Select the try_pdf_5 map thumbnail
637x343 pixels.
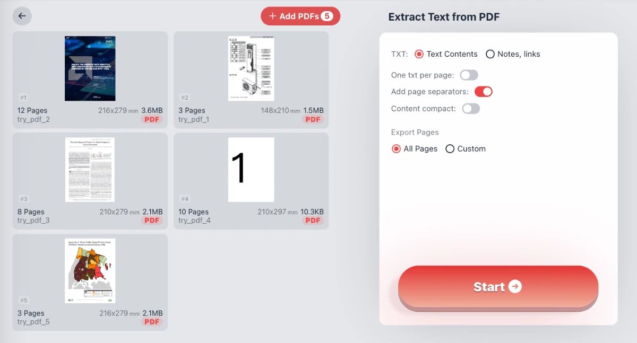tap(89, 270)
